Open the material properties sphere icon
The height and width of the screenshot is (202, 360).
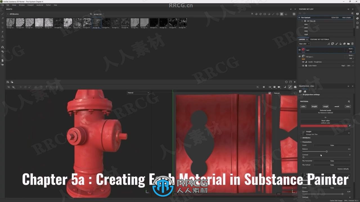pyautogui.click(x=305, y=91)
